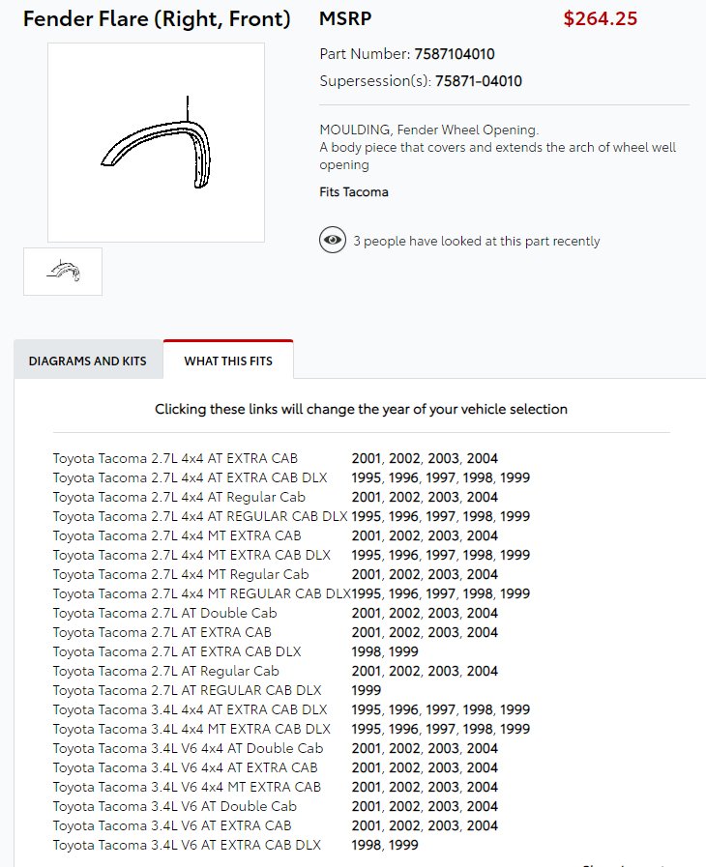
Task: Click 2003 for 3.4L V6 AT EXTRA CAB
Action: pos(443,825)
